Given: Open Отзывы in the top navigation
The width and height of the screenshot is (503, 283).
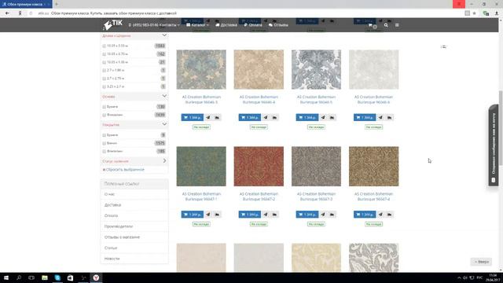Looking at the screenshot, I should coord(278,25).
